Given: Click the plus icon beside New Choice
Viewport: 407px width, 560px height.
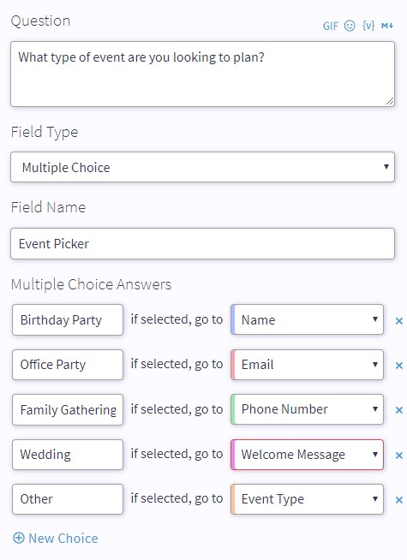Looking at the screenshot, I should [19, 538].
